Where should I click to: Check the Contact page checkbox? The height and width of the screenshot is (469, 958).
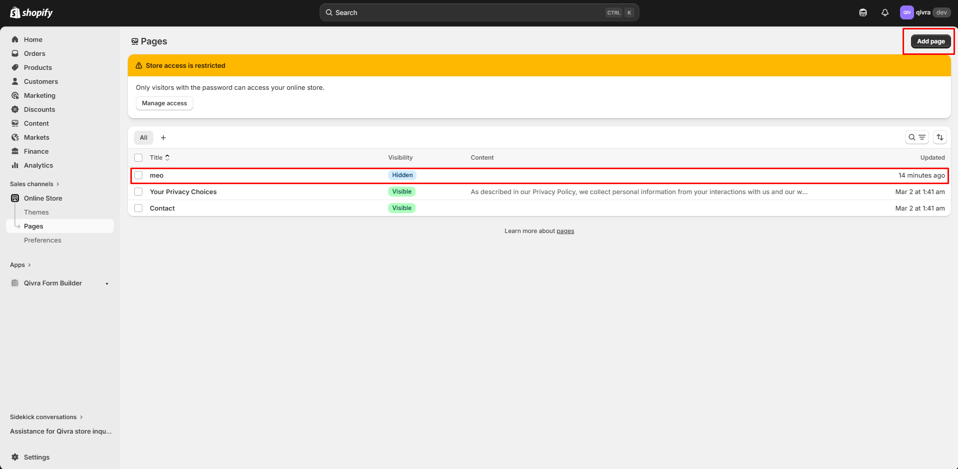tap(138, 208)
